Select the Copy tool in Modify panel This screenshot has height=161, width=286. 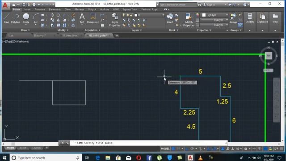tap(52, 20)
